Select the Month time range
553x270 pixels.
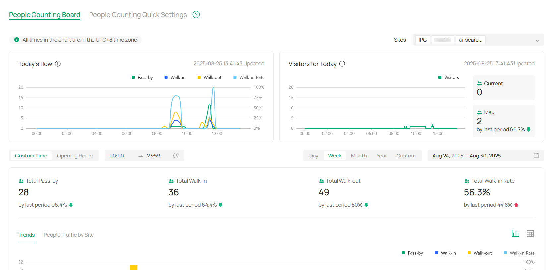tap(359, 156)
